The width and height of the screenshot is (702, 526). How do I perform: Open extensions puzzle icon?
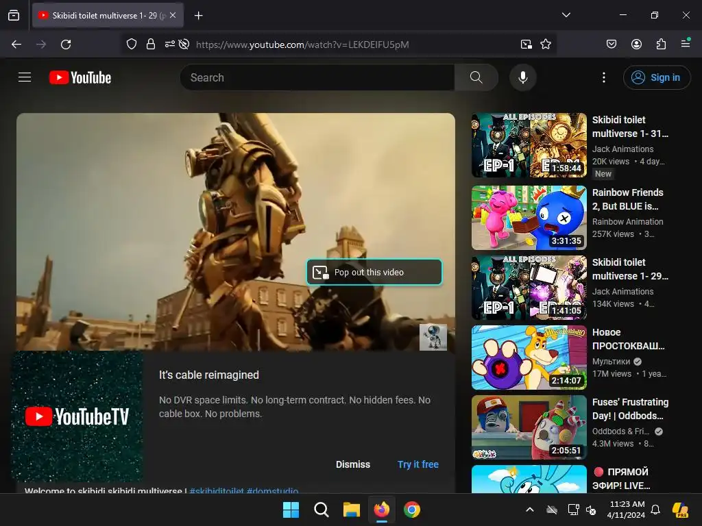coord(661,44)
